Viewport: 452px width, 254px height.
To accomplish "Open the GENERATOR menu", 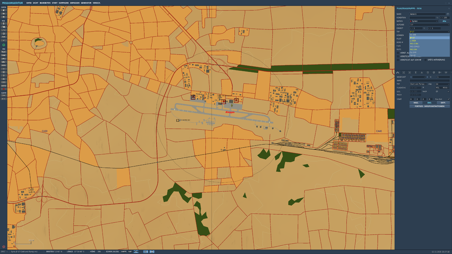I will [86, 3].
